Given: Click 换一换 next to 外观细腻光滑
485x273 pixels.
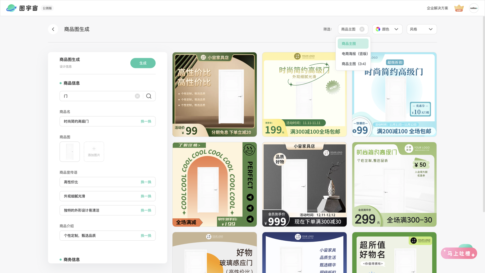Looking at the screenshot, I should point(146,196).
